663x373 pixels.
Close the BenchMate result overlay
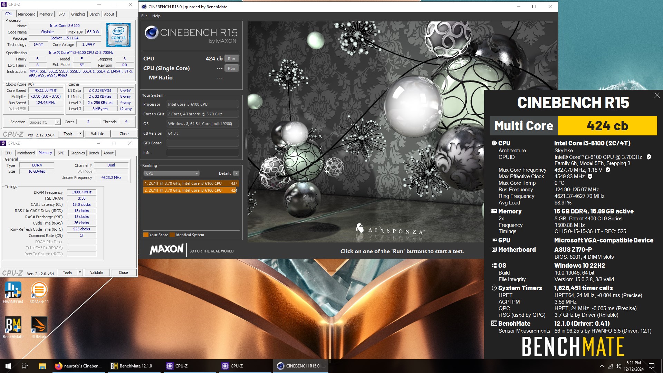pyautogui.click(x=657, y=95)
